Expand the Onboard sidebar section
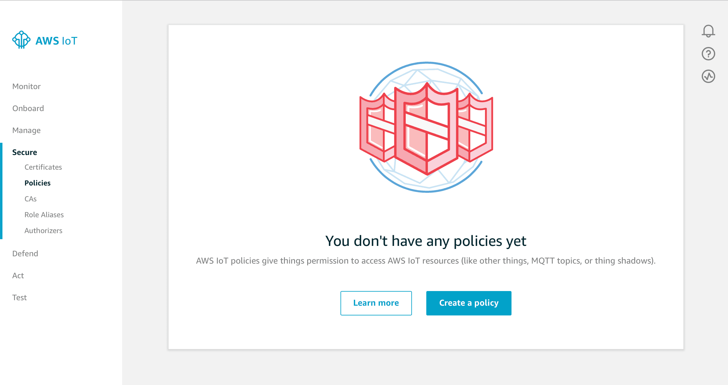The width and height of the screenshot is (728, 385). [x=28, y=108]
